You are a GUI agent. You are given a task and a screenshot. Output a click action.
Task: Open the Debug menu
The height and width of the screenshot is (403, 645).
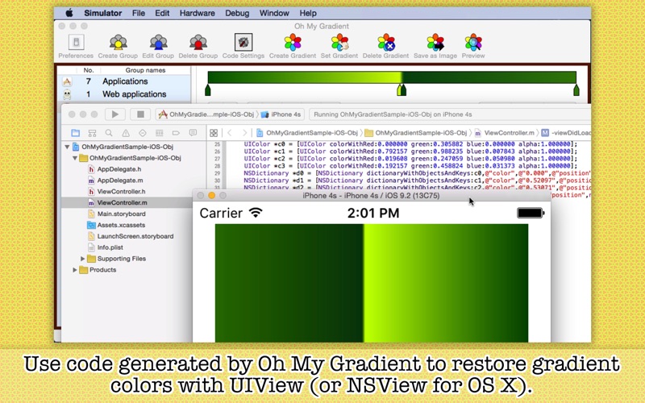(237, 13)
